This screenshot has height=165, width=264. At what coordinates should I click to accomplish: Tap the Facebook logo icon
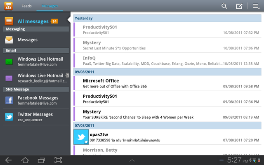9,100
